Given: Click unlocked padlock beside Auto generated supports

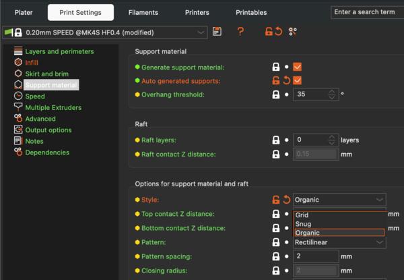Looking at the screenshot, I should pos(276,80).
